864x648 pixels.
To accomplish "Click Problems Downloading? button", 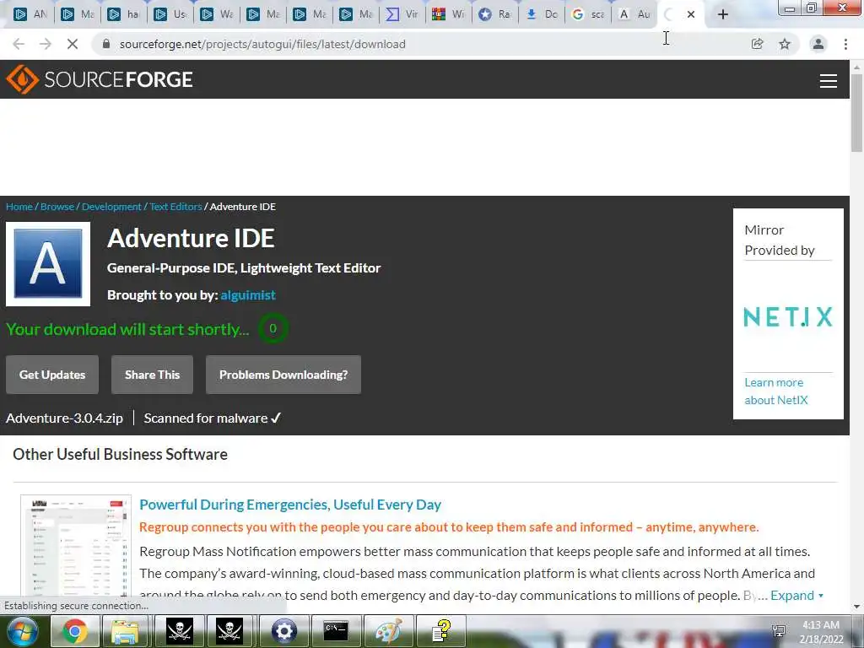I will 283,375.
